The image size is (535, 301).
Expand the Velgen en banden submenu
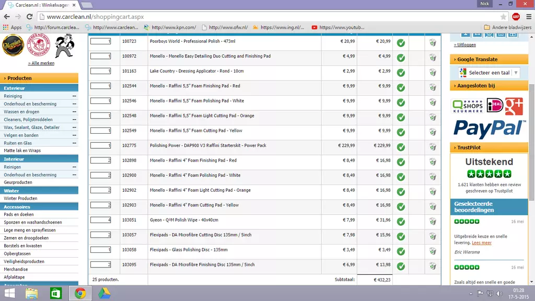click(x=74, y=135)
